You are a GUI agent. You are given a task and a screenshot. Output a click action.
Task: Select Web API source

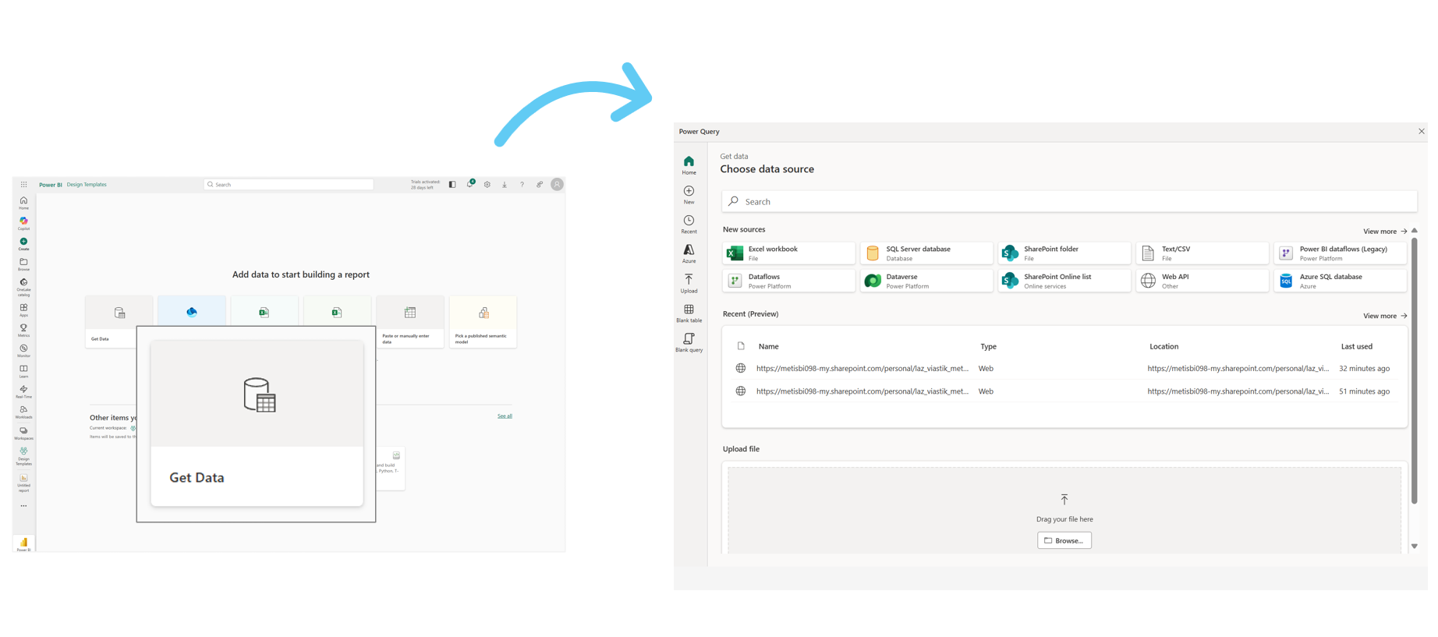pos(1202,281)
